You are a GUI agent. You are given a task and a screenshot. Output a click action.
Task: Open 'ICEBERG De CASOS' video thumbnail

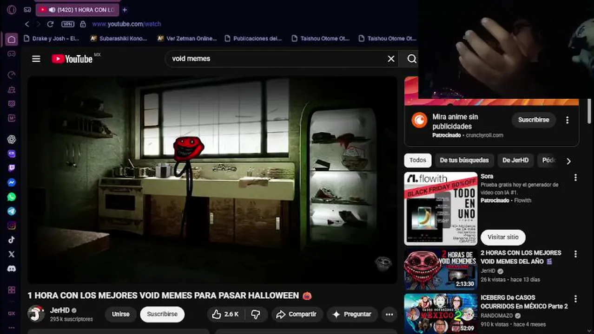441,314
